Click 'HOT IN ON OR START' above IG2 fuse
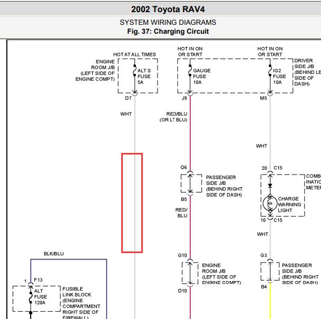The height and width of the screenshot is (319, 321). point(270,52)
